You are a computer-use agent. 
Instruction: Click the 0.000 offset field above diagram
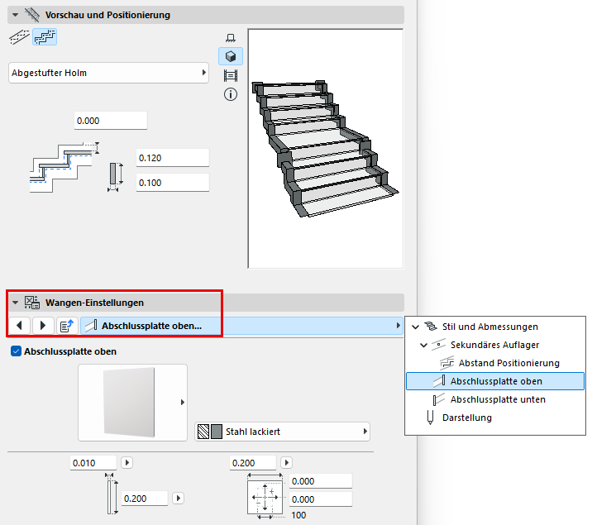[110, 121]
